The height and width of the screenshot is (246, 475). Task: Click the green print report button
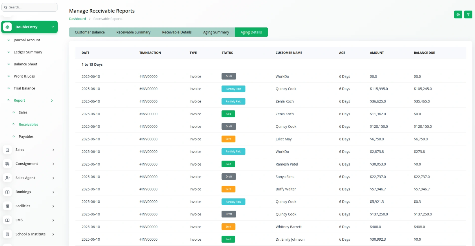click(x=458, y=14)
